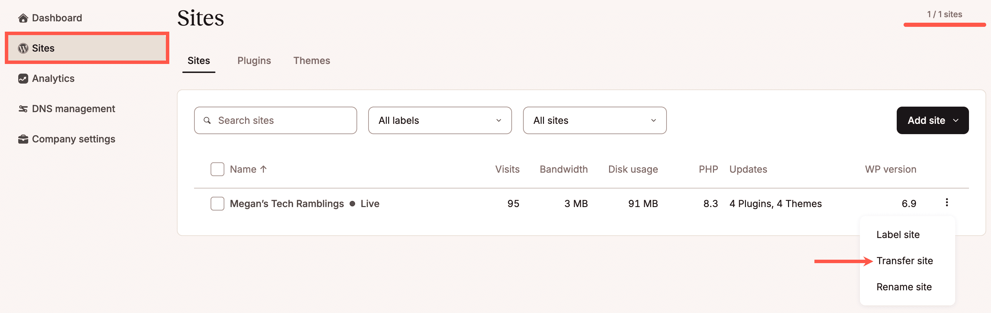Click the 1 / 1 sites usage bar
The width and height of the screenshot is (991, 313).
point(945,25)
